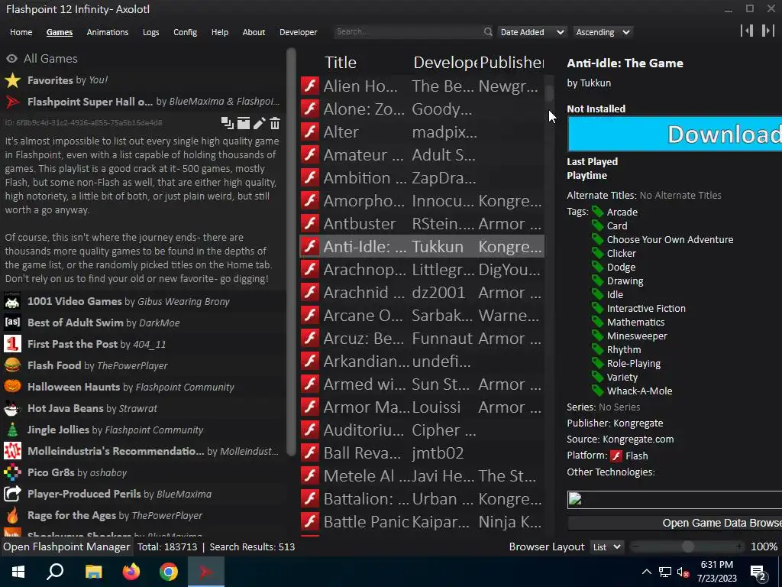Screen dimensions: 782x587
Task: Open Firefox from the taskbar
Action: click(x=131, y=572)
